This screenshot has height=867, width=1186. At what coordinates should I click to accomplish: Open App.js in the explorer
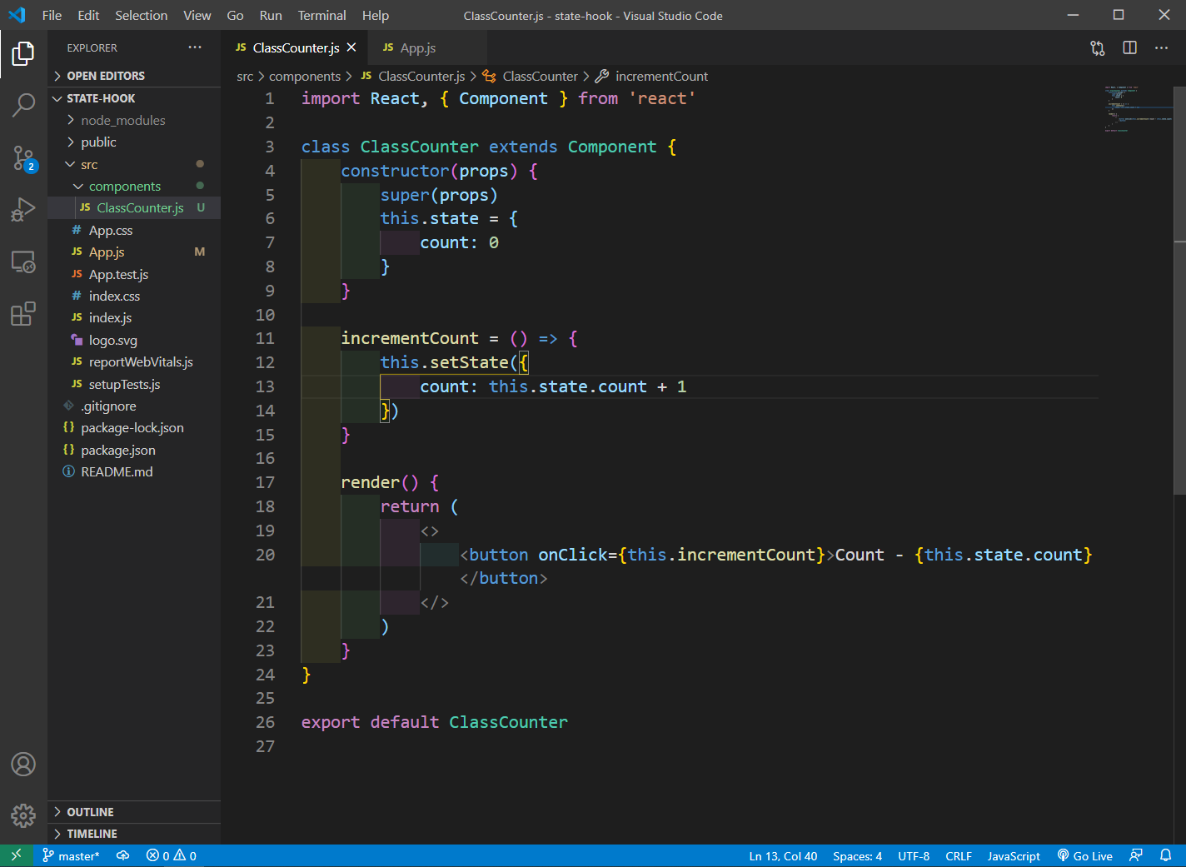pos(134,252)
